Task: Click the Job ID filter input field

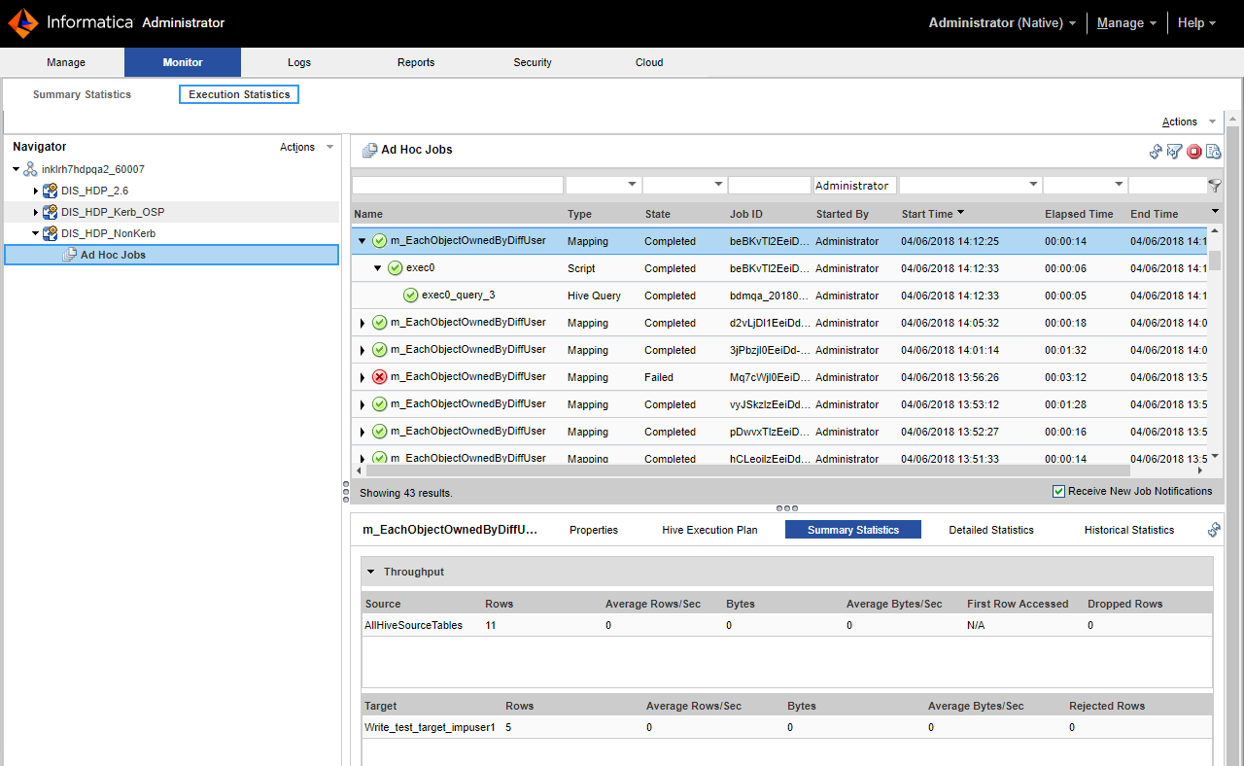Action: [769, 185]
